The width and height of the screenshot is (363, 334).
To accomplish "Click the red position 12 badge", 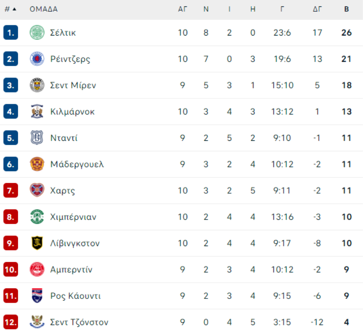I will [10, 322].
